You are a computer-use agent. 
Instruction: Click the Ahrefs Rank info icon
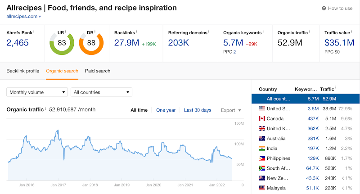34,31
